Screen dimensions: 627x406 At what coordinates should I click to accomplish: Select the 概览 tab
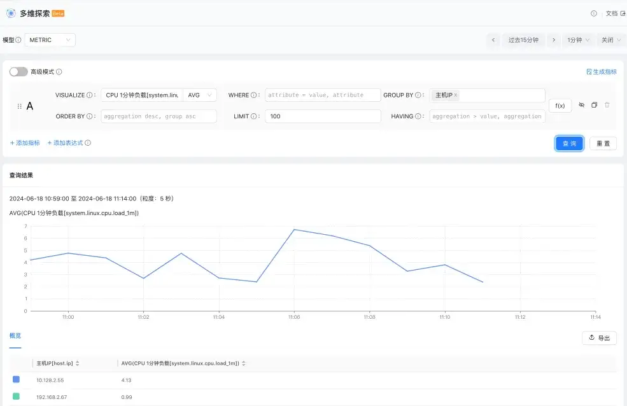[x=15, y=335]
